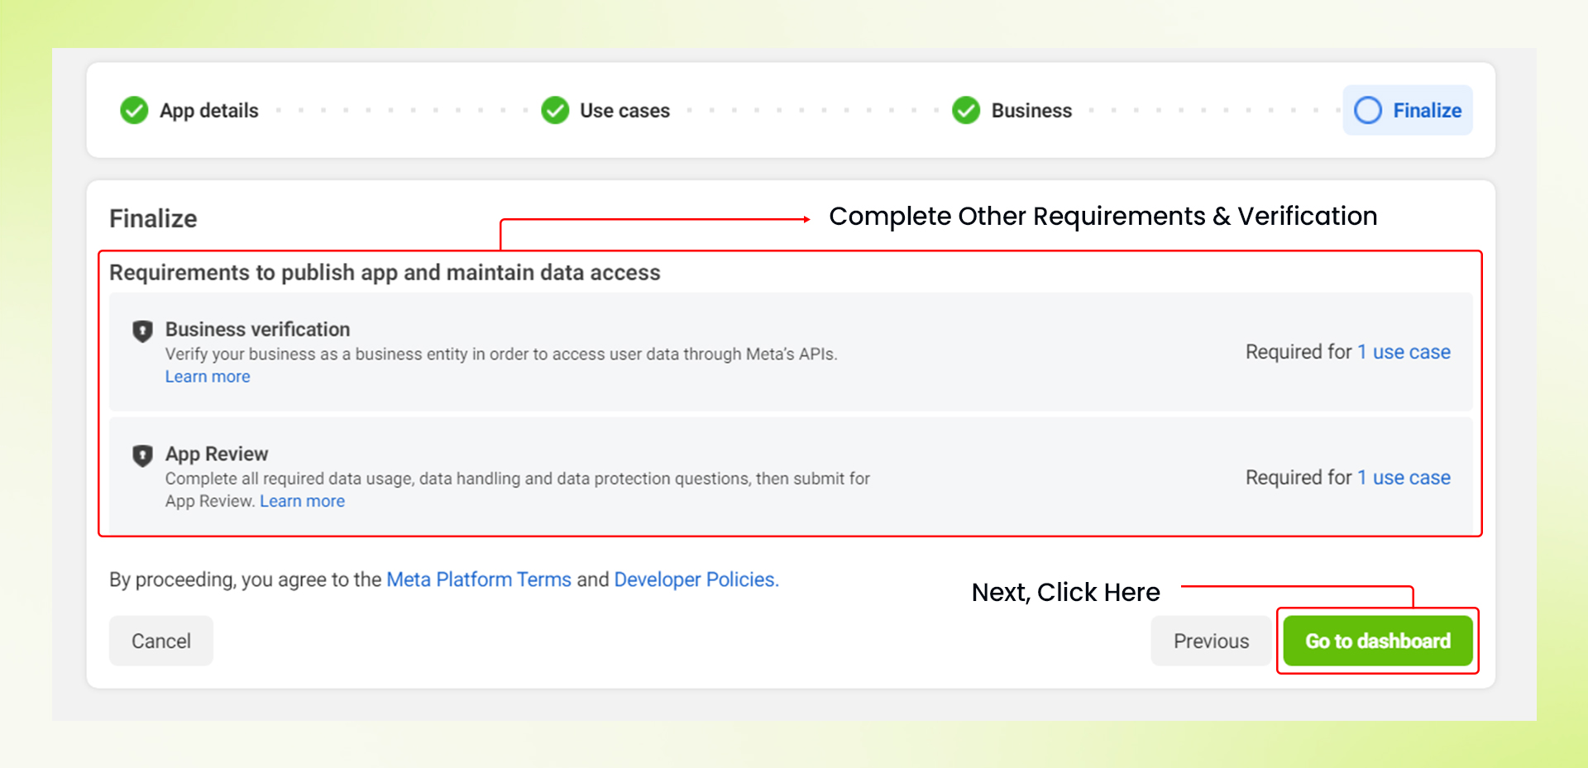Click the Business verification heading text
Image resolution: width=1588 pixels, height=768 pixels.
257,329
